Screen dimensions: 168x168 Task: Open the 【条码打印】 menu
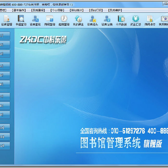pos(96,10)
